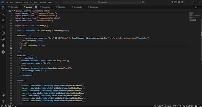The height and width of the screenshot is (107, 202).
Task: Open notifications bell in status bar
Action: click(x=200, y=106)
